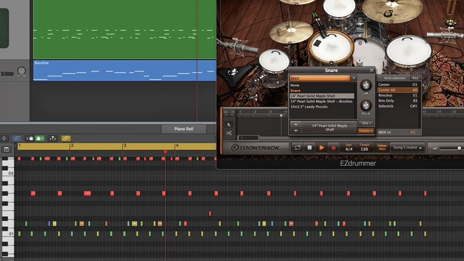Click the playhead marker in Piano Roll ruler
464x261 pixels.
[165, 152]
